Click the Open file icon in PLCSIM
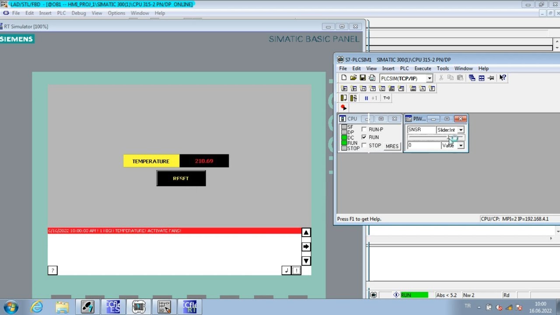 pyautogui.click(x=353, y=78)
